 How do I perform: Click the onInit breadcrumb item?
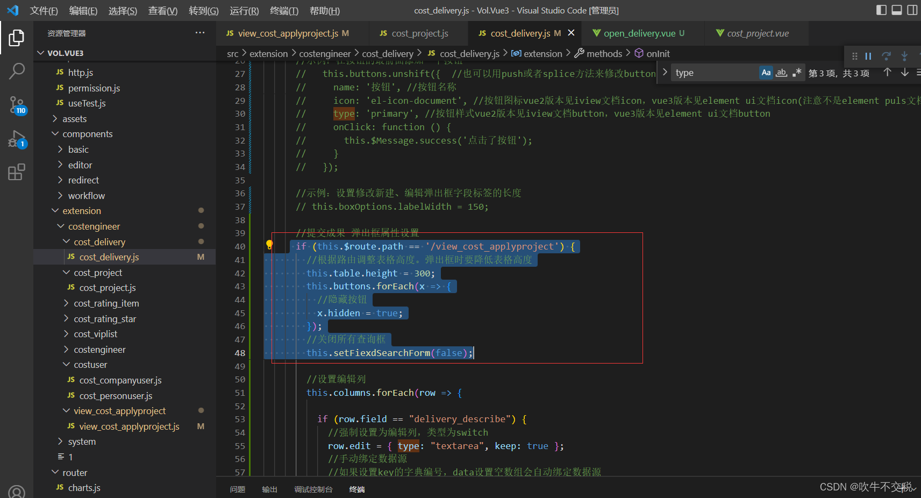click(658, 53)
